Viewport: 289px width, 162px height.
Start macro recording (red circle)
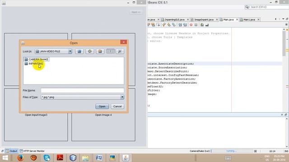tap(191, 25)
